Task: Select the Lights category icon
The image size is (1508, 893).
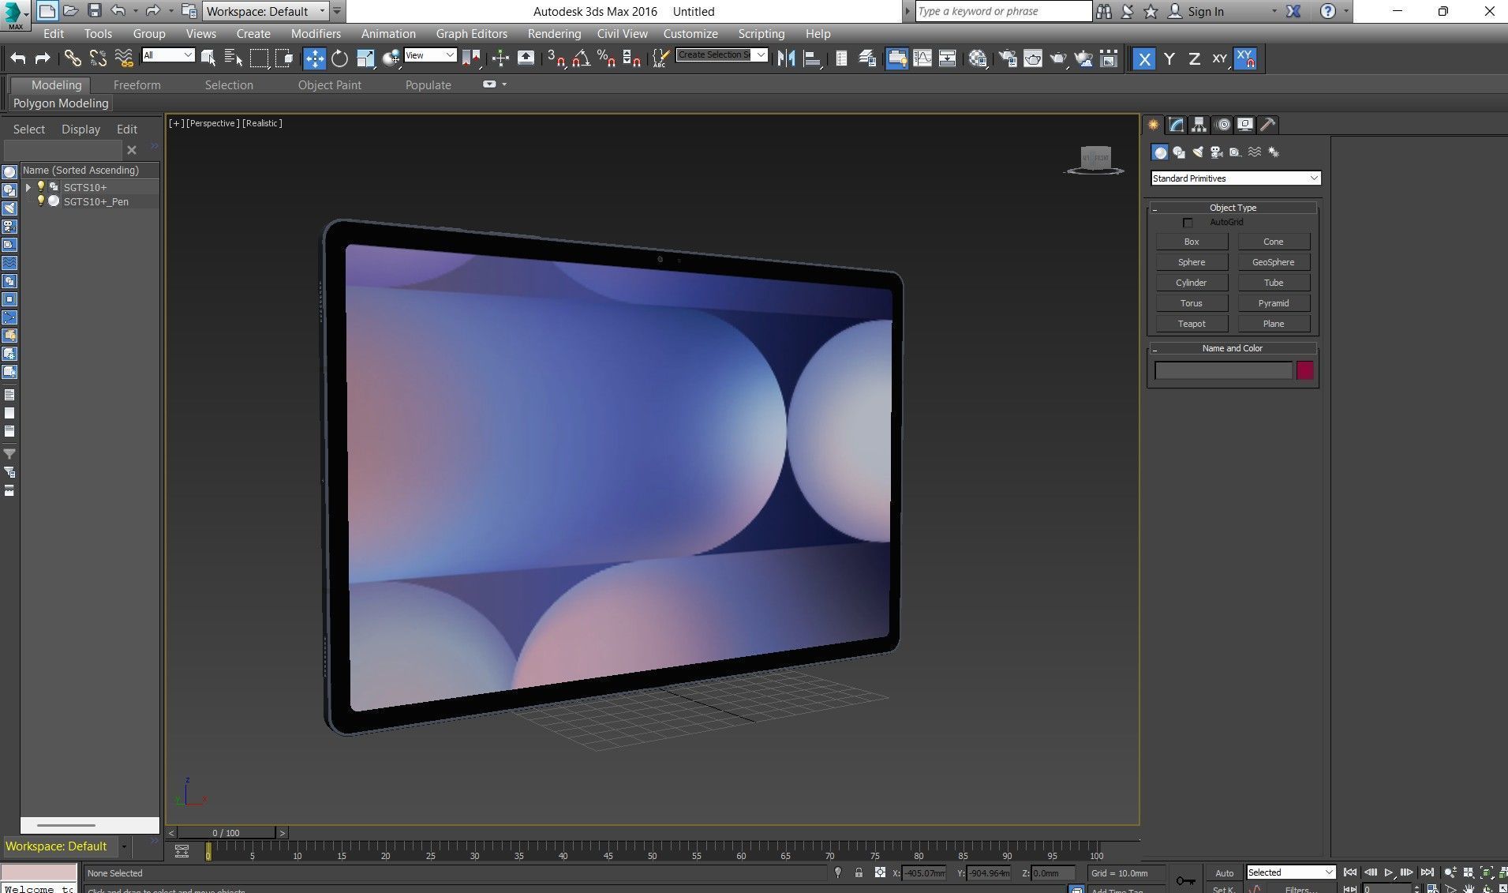Action: pos(1198,152)
